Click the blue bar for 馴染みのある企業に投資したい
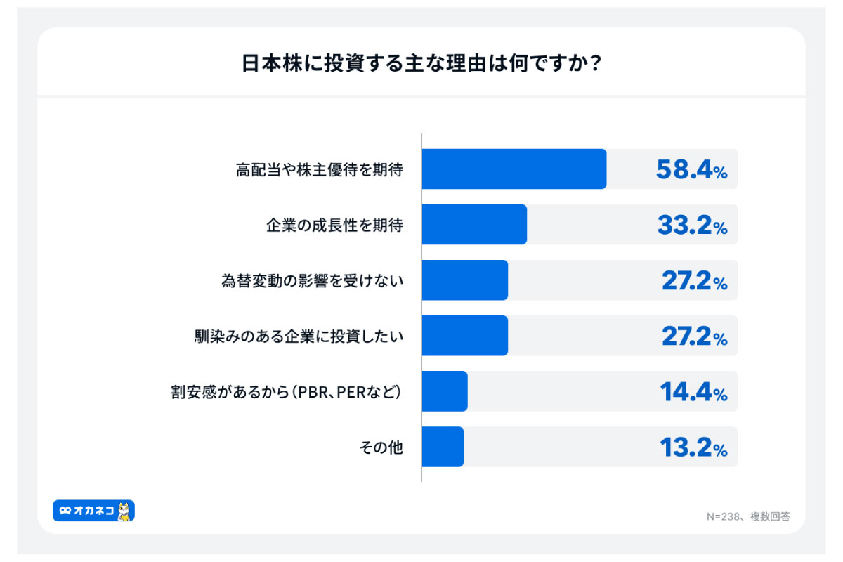 pos(464,336)
